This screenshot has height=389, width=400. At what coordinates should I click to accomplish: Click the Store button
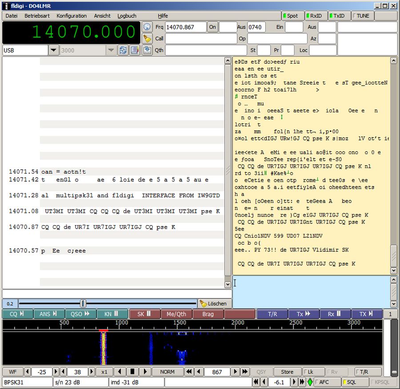pos(287,372)
